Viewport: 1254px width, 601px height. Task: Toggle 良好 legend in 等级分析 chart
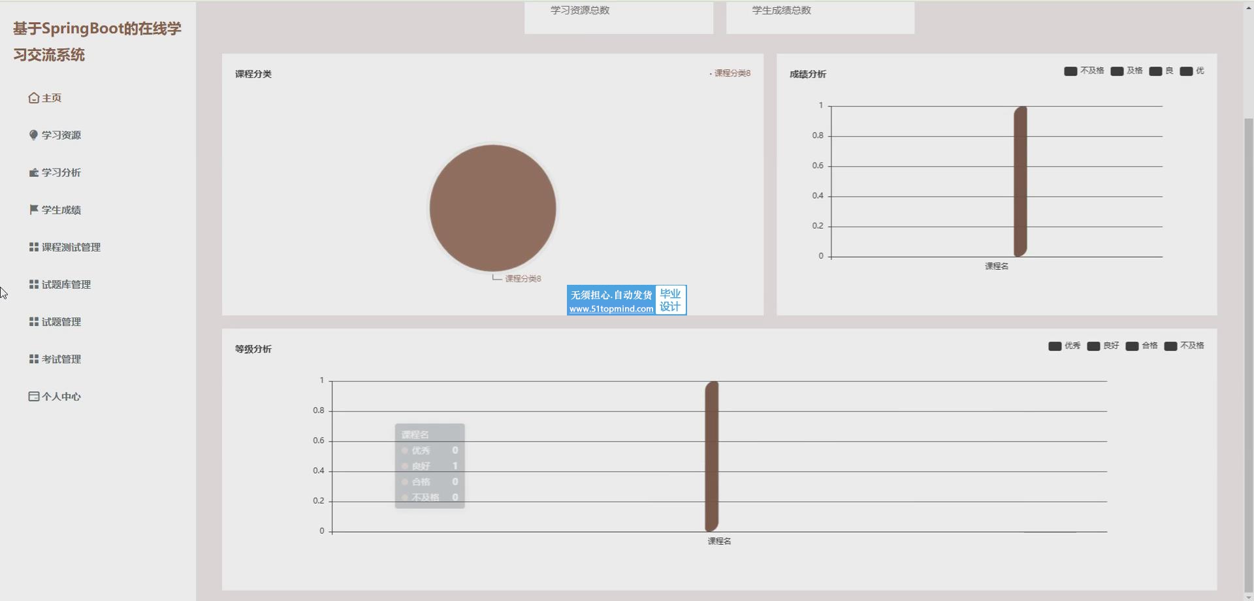(1103, 346)
